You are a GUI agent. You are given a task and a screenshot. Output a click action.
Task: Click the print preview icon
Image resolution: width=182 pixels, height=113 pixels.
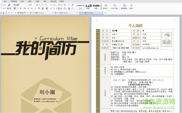6,13
